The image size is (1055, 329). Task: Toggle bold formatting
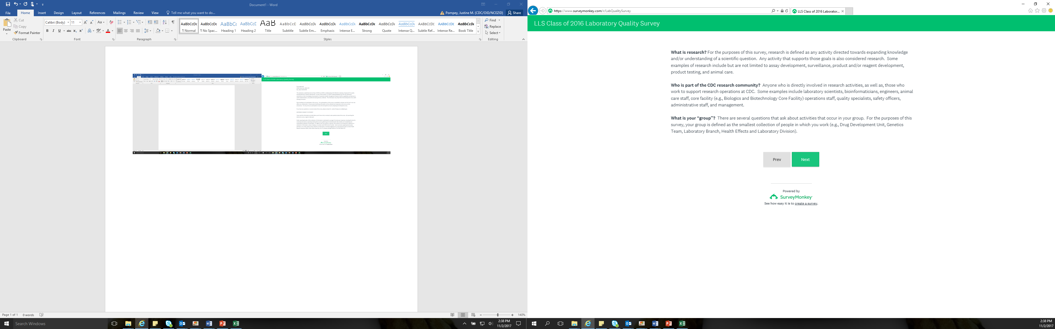(47, 31)
